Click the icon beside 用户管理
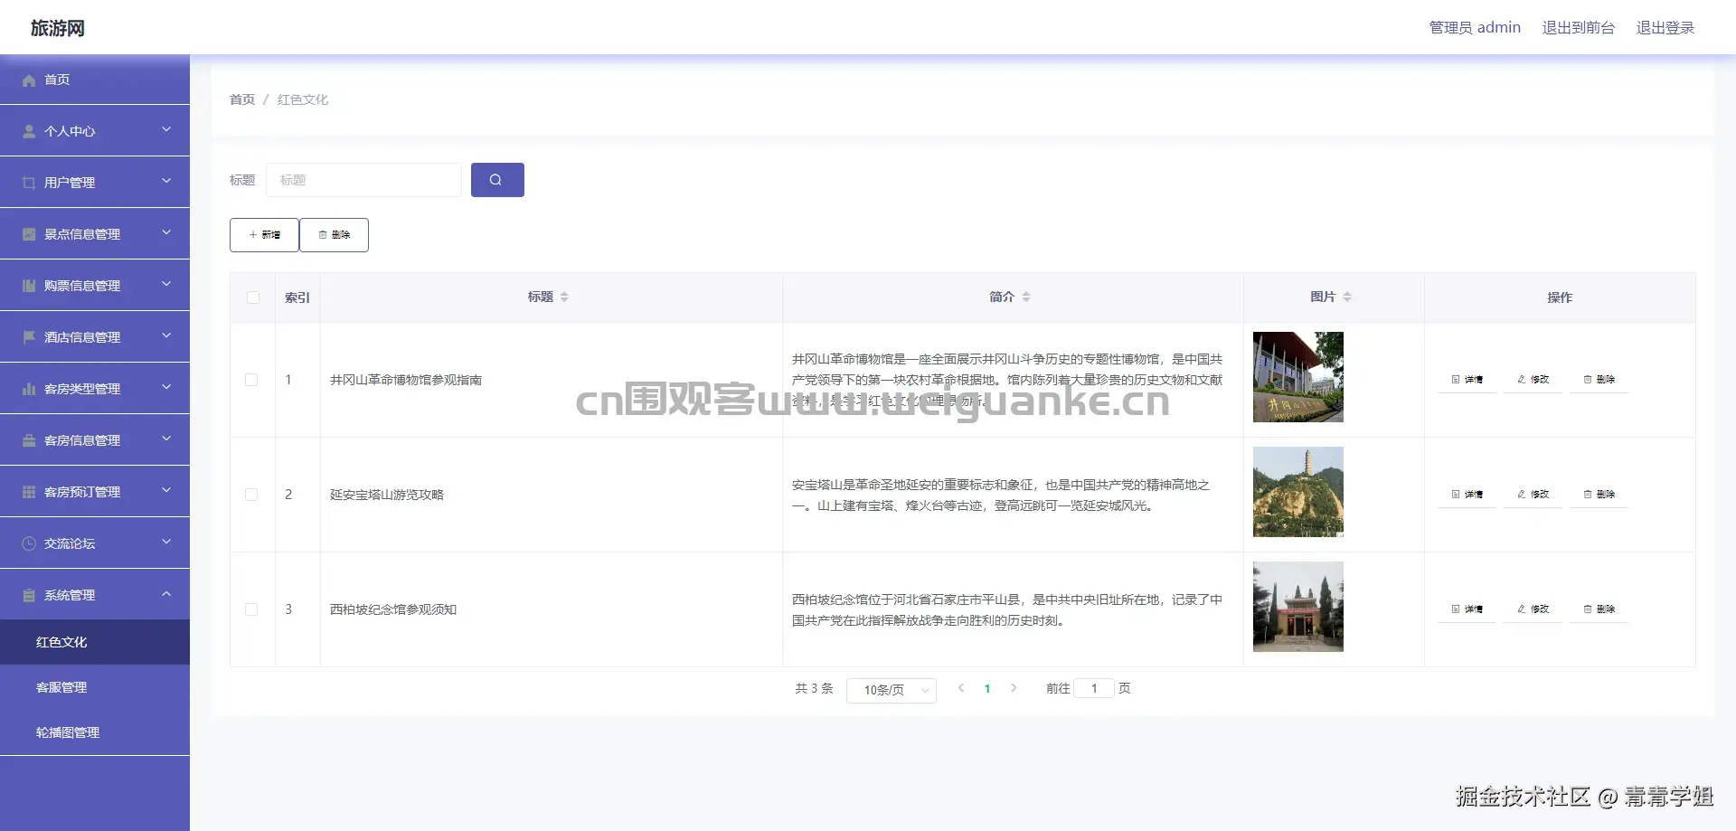Viewport: 1736px width, 831px height. point(29,184)
